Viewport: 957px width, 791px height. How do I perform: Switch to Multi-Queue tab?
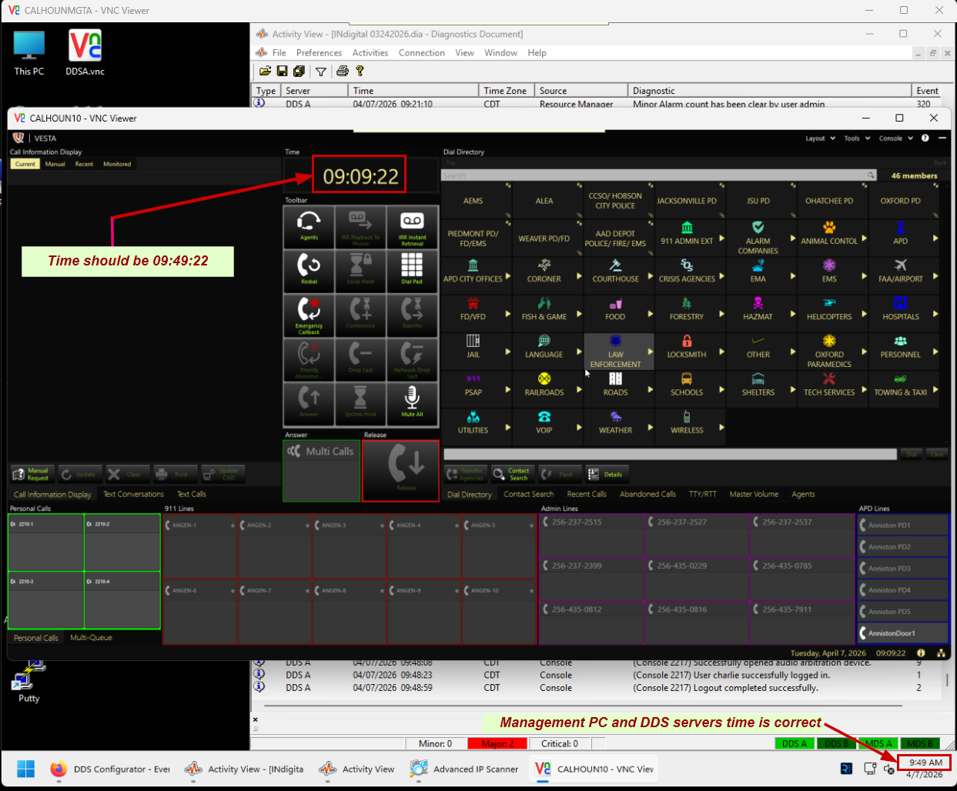pyautogui.click(x=91, y=637)
